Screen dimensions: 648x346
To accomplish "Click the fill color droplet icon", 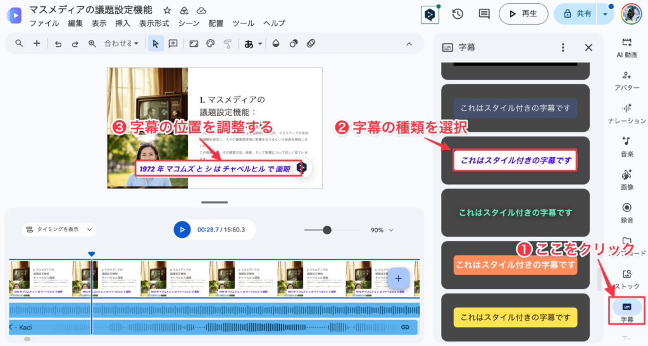I will (276, 44).
